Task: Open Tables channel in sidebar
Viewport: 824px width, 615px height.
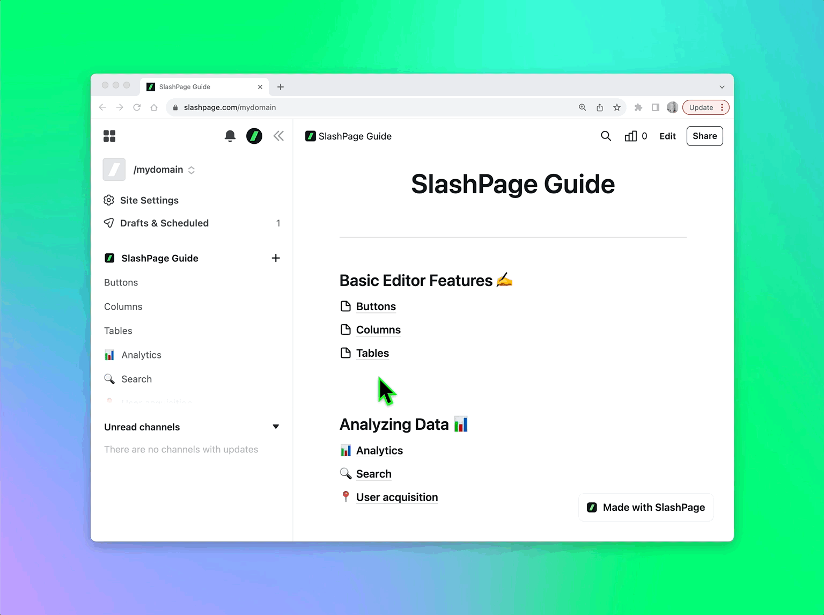Action: [118, 331]
